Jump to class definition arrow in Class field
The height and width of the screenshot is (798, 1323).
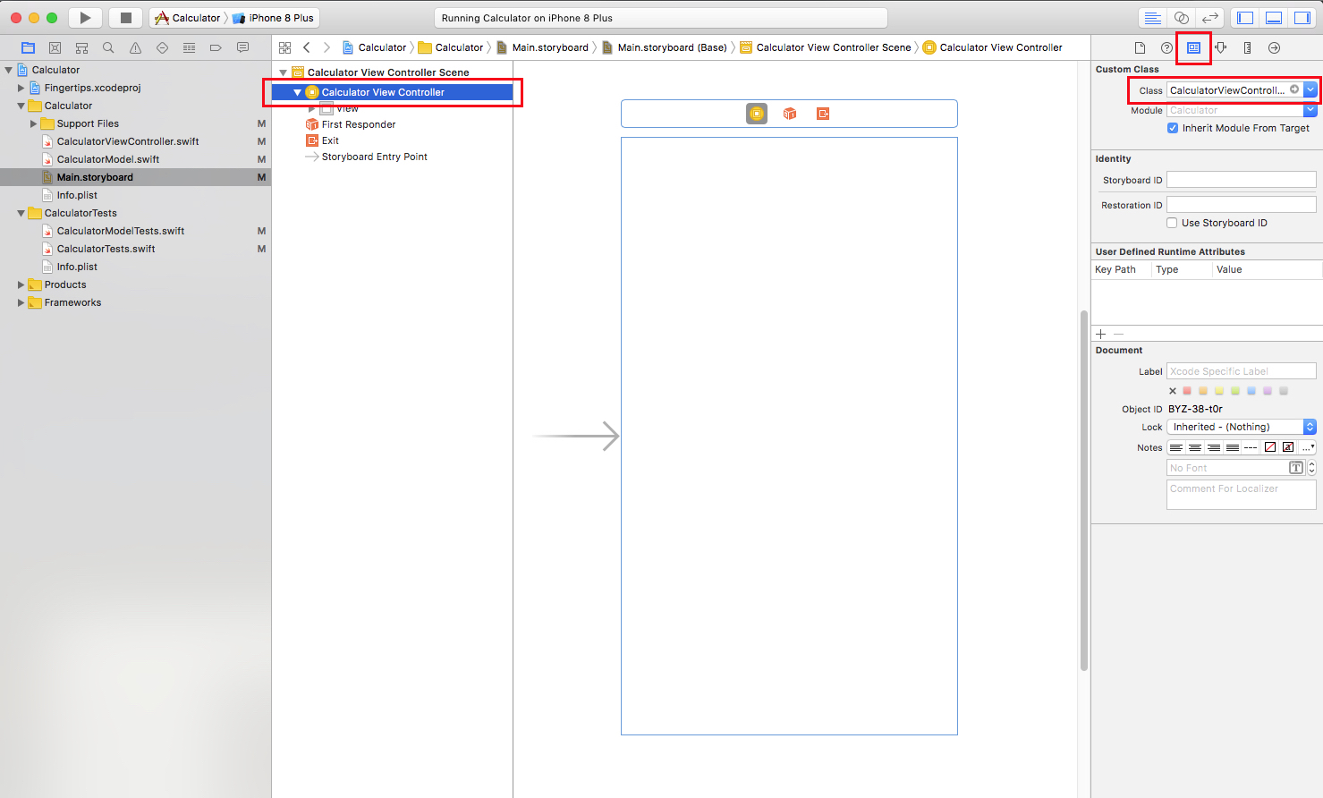[1294, 89]
